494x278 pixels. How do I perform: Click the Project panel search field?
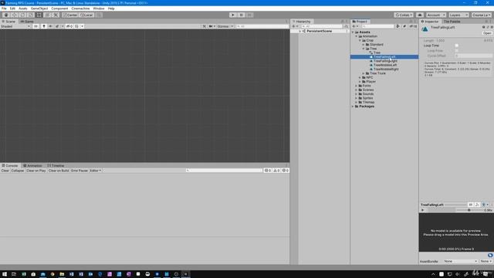(378, 26)
